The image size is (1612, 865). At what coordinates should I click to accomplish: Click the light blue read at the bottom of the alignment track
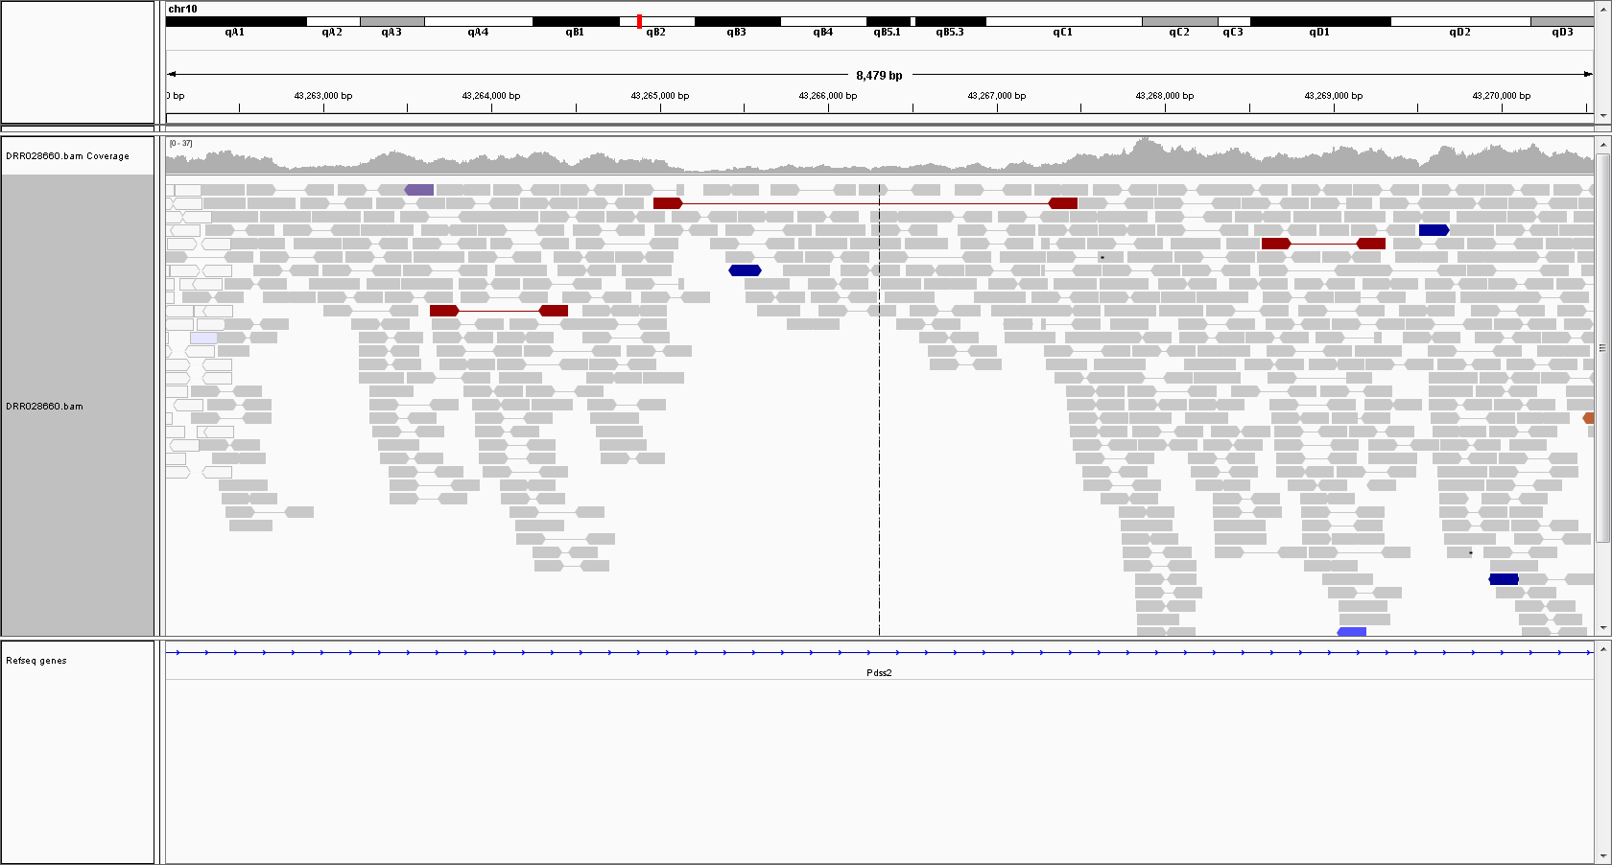(1351, 632)
